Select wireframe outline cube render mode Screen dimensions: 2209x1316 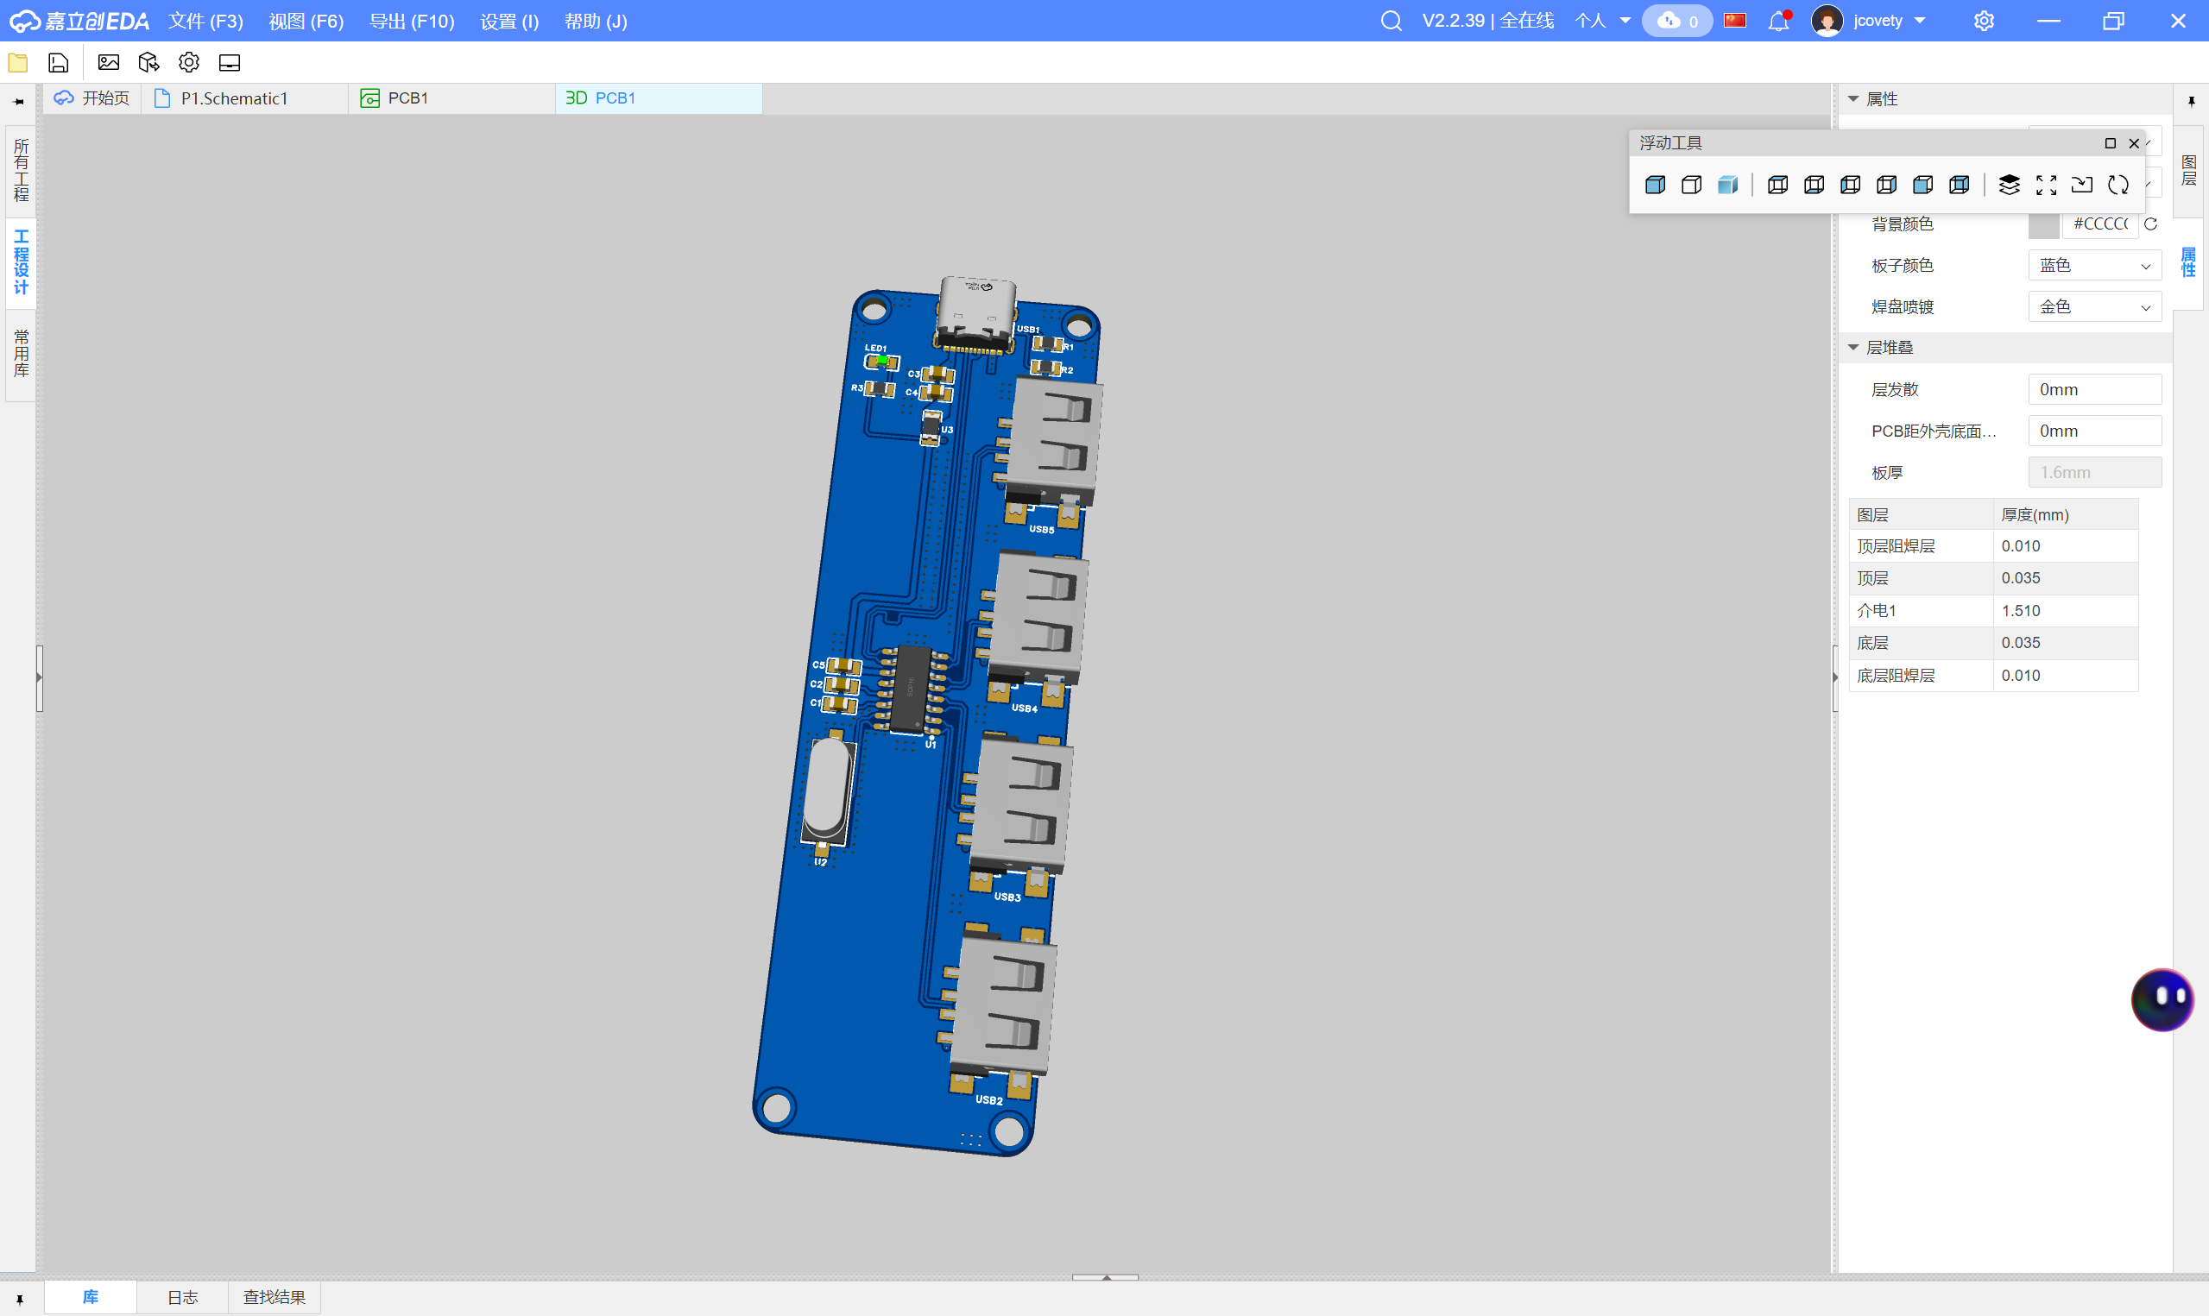[x=1691, y=185]
